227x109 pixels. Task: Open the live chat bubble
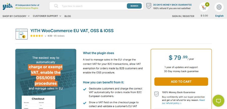pos(218,101)
